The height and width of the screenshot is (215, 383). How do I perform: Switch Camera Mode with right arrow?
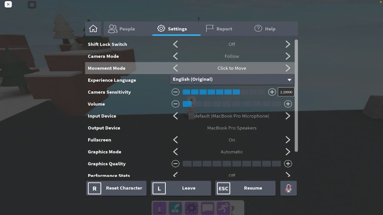[288, 56]
